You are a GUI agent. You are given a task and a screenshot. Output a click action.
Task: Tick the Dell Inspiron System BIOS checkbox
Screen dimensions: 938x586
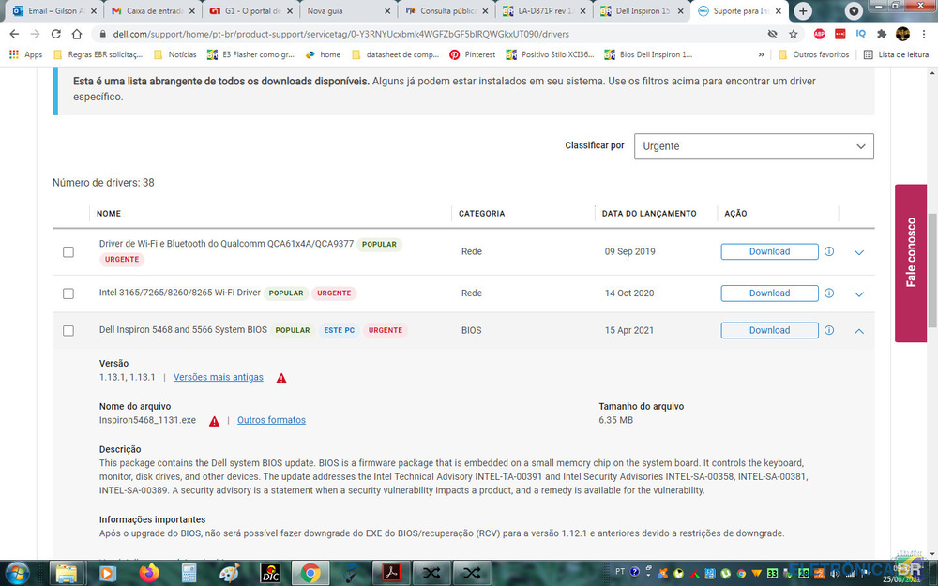pos(68,331)
